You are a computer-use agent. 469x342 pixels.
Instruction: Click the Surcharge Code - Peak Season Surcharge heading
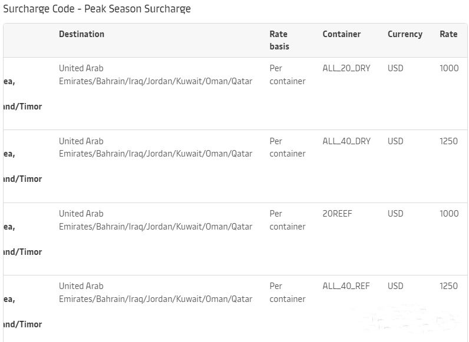97,9
